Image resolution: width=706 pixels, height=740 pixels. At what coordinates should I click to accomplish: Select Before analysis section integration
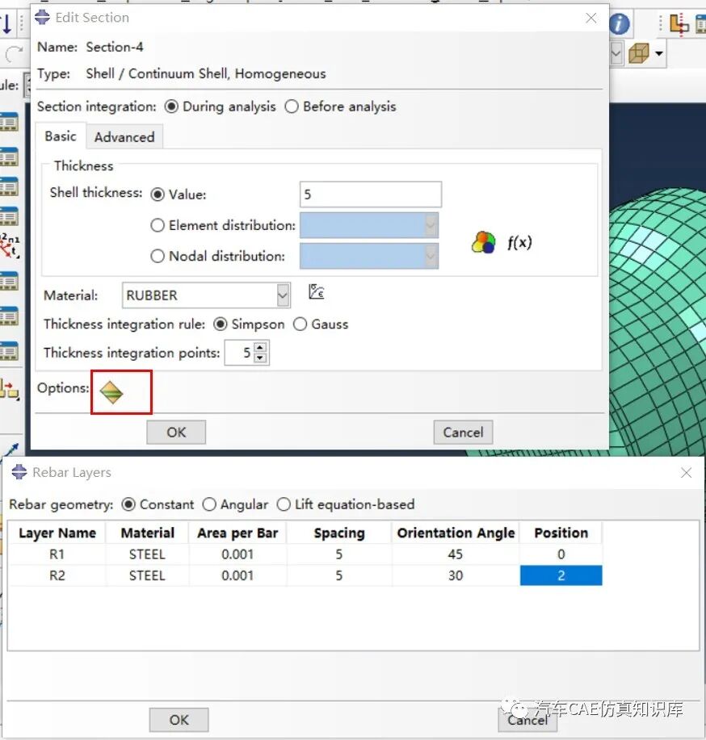[291, 107]
